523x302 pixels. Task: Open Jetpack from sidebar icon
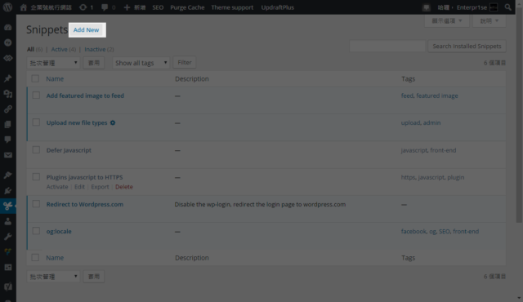7,42
